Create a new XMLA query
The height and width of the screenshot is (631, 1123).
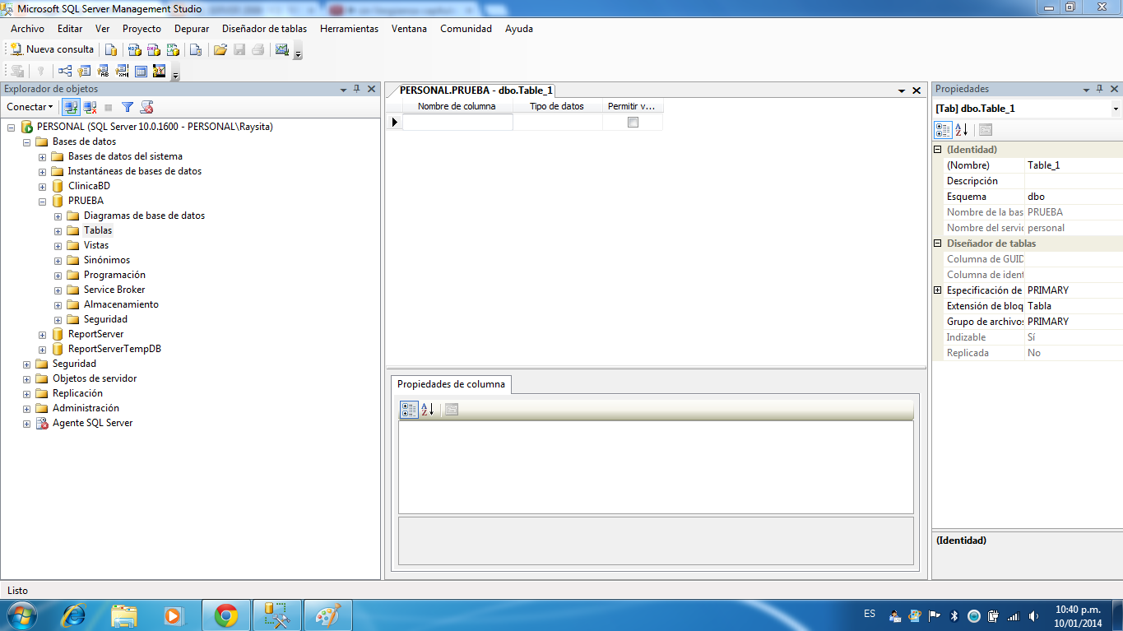174,50
